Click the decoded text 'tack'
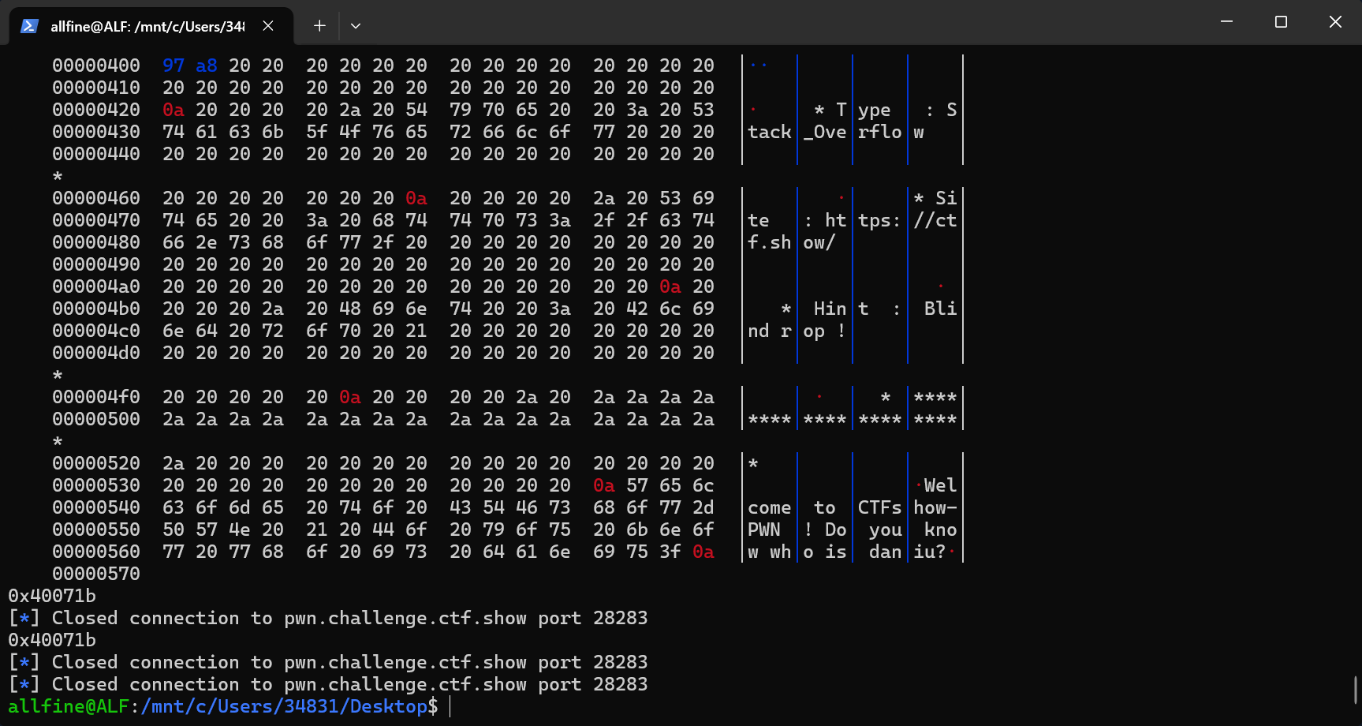1362x726 pixels. 770,132
